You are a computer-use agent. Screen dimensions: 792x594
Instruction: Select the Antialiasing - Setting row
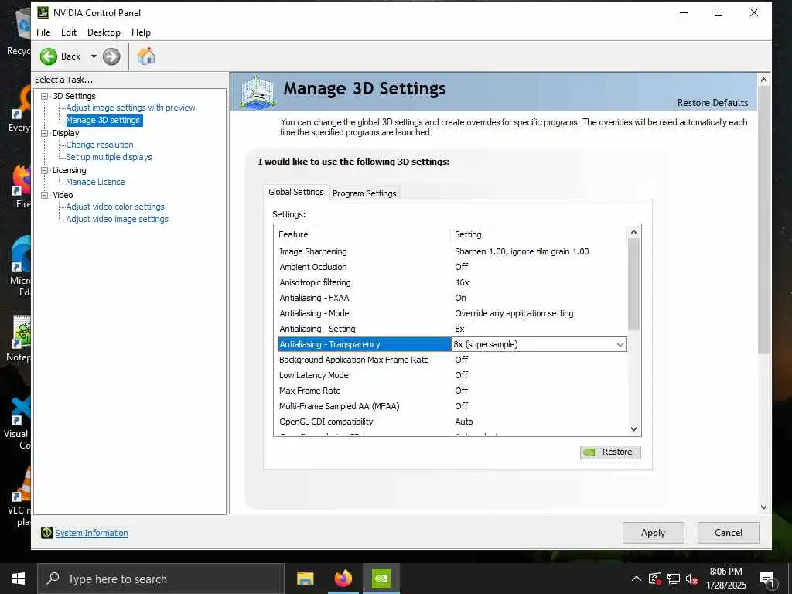(x=452, y=329)
